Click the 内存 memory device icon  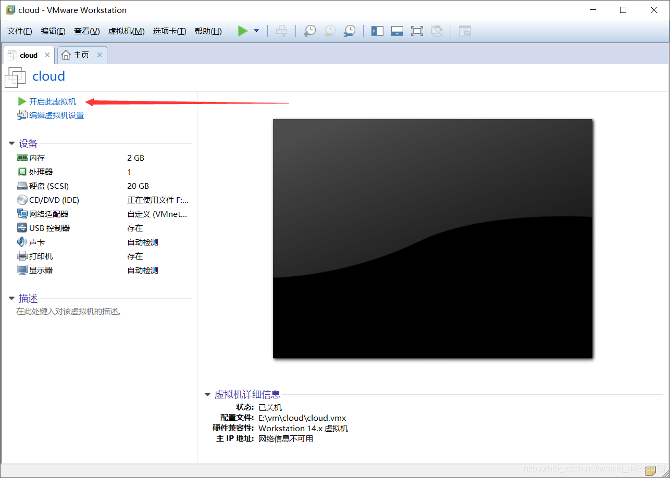(22, 158)
